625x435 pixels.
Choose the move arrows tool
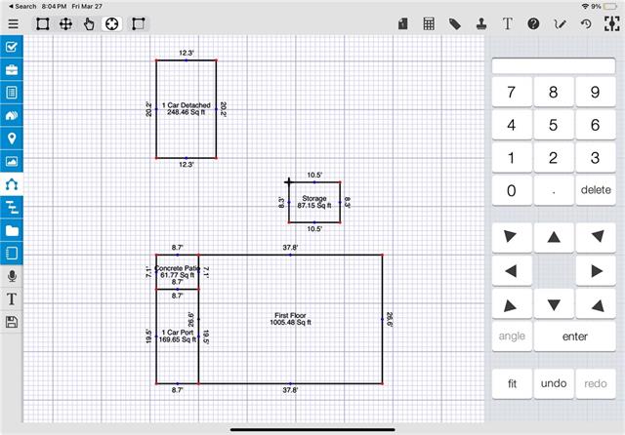coord(65,23)
